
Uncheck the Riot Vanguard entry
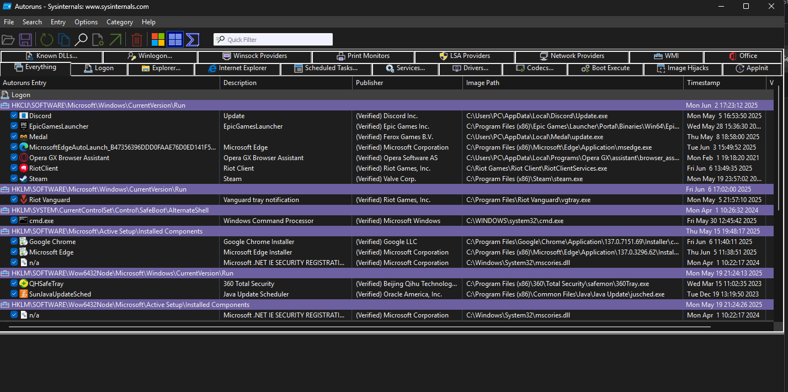tap(14, 200)
